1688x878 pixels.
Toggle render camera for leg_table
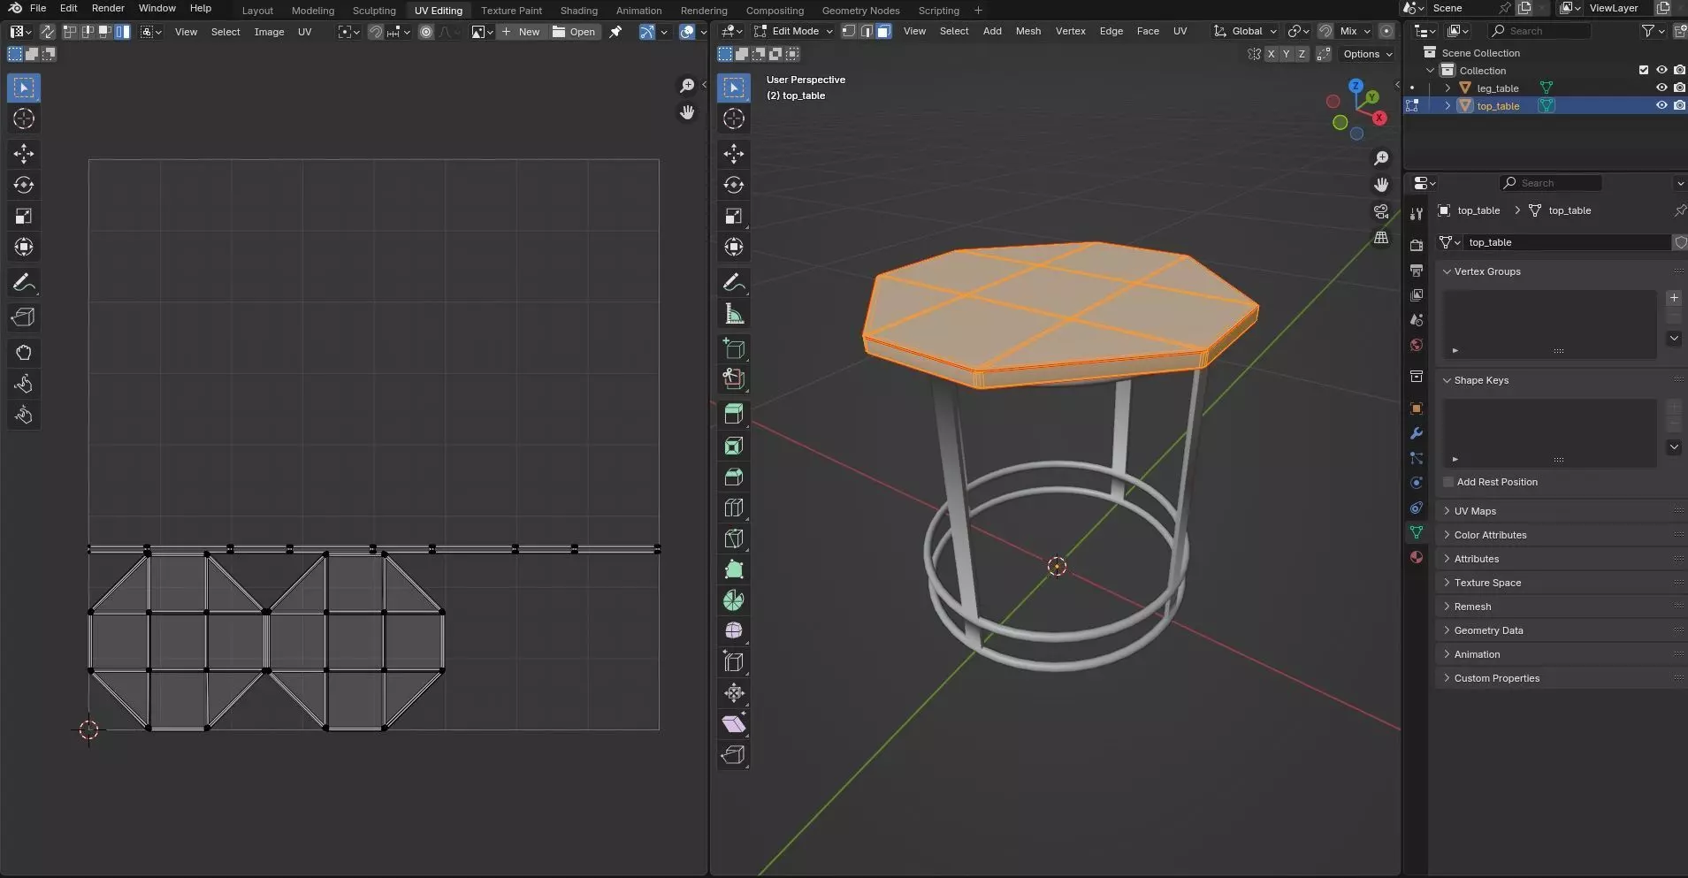1679,88
